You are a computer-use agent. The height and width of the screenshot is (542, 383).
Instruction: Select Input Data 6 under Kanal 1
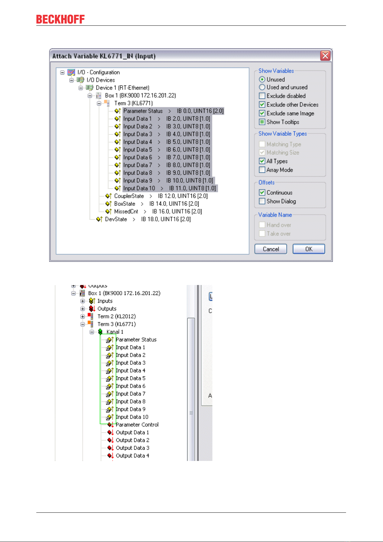tap(130, 386)
